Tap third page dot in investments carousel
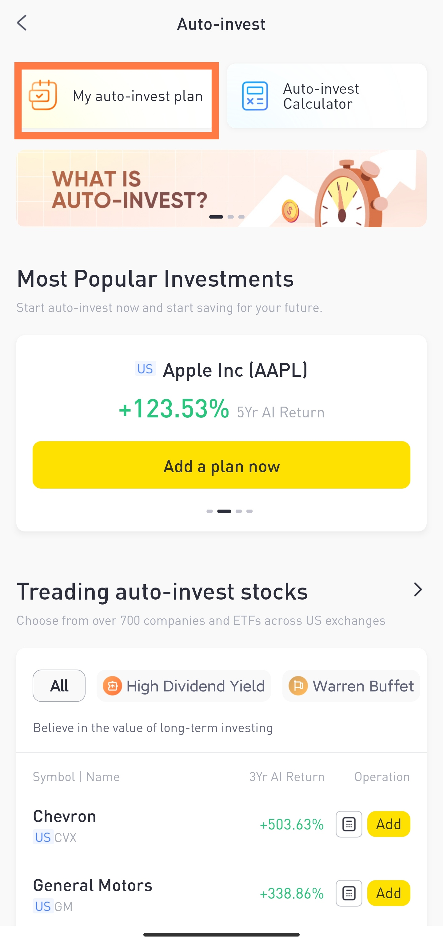The width and height of the screenshot is (443, 943). [x=238, y=511]
